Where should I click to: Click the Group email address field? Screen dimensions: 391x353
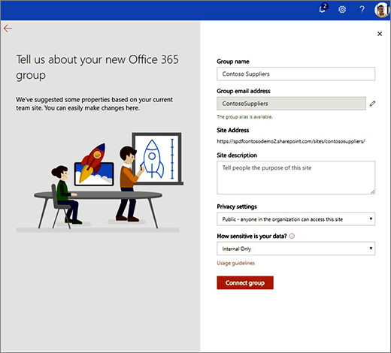coord(291,104)
